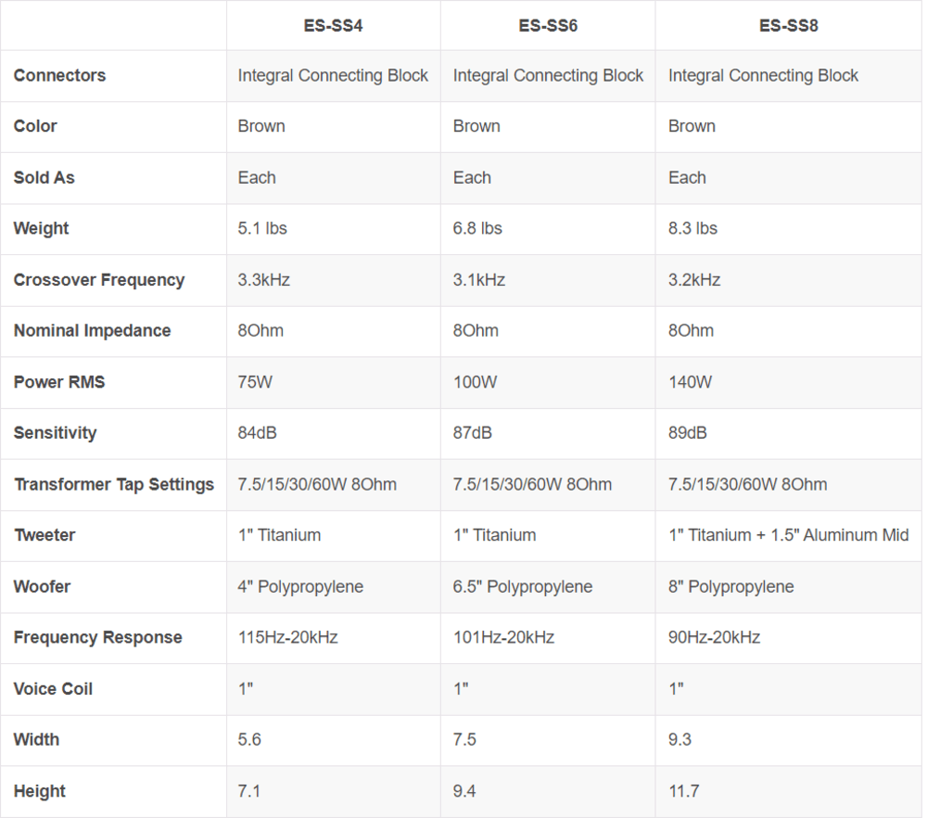This screenshot has width=927, height=818.
Task: Click the Sold As row label
Action: [x=44, y=177]
